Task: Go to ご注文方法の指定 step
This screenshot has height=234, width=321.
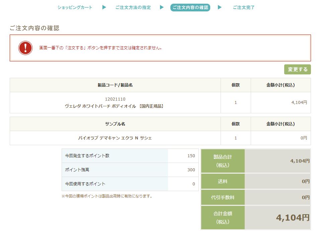Action: (x=133, y=7)
